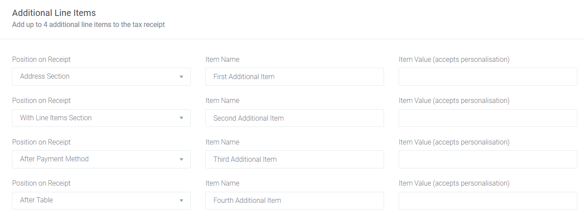Click the Item Name label above Fourth Additional Item
Viewport: 584px width, 221px height.
(222, 183)
